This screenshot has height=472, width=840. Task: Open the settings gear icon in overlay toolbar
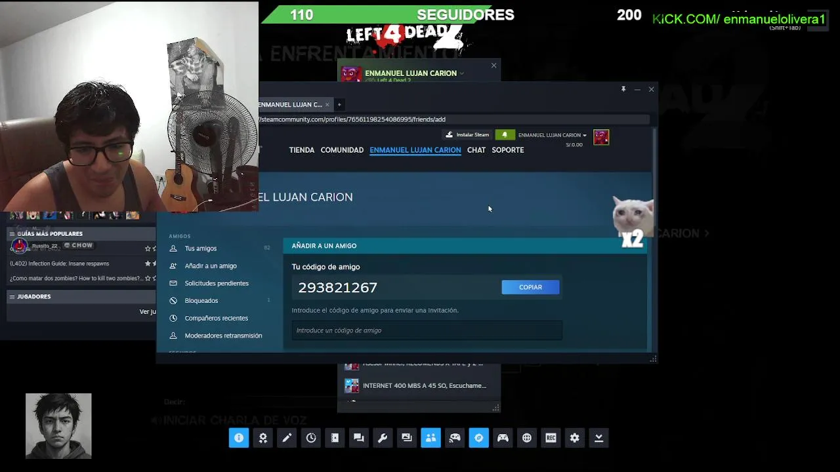coord(575,438)
